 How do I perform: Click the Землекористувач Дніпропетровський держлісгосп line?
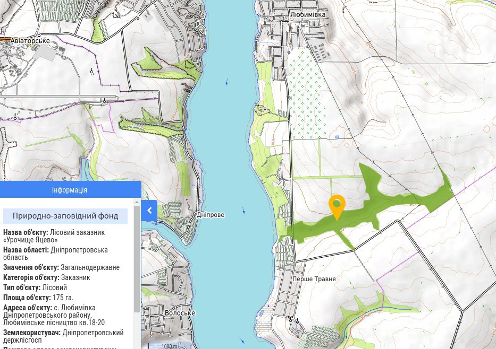coord(63,336)
